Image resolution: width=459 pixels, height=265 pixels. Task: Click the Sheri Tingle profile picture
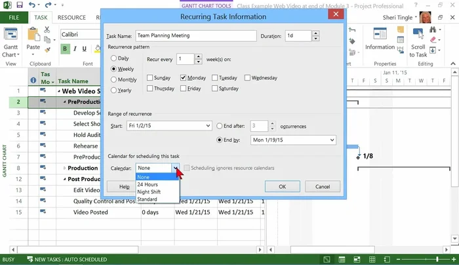tap(426, 17)
